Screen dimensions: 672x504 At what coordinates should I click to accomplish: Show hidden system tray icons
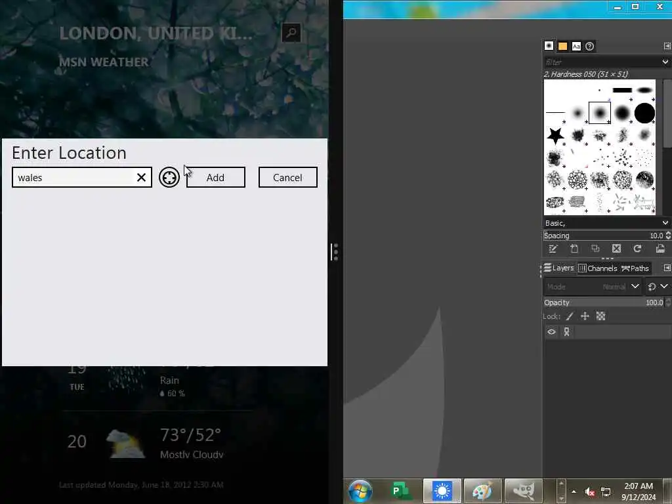click(x=574, y=492)
